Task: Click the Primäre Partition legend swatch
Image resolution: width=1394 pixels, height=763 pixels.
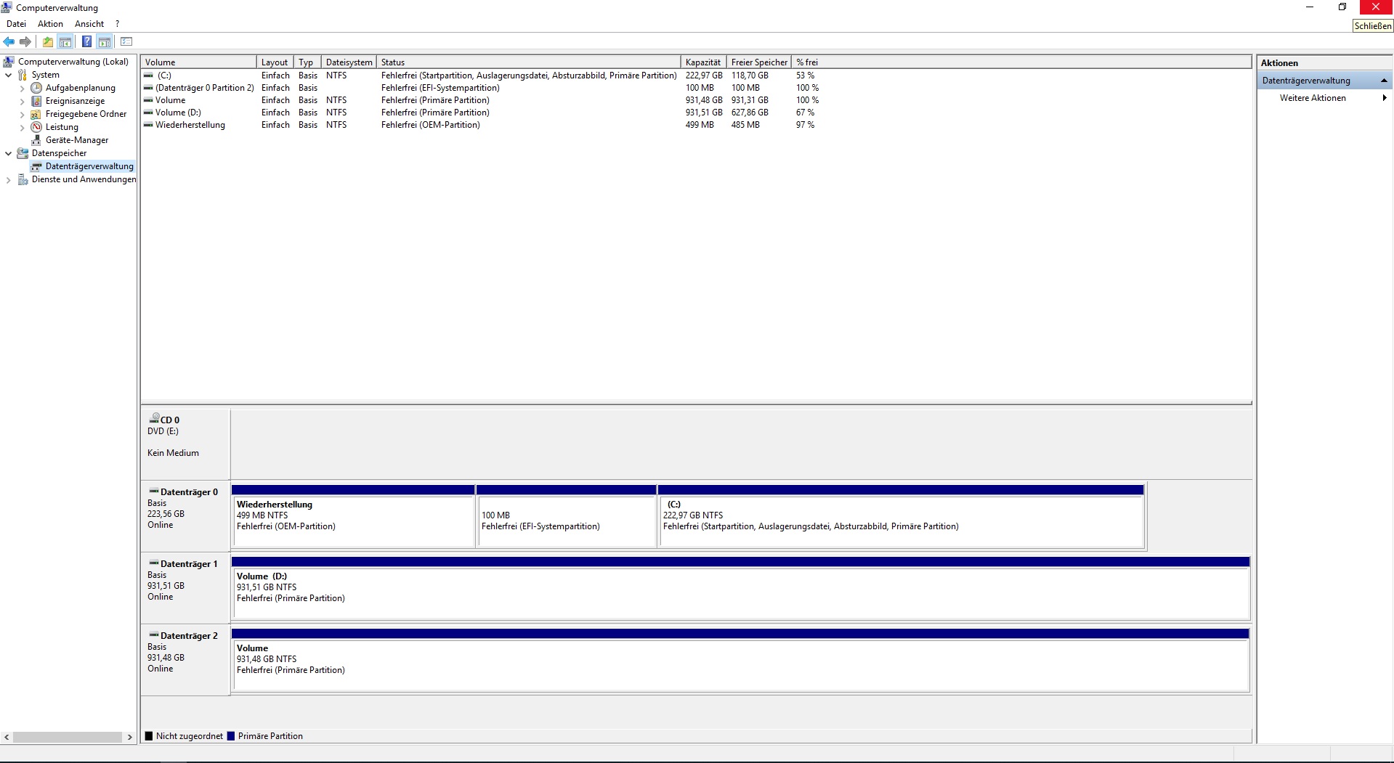Action: [231, 736]
